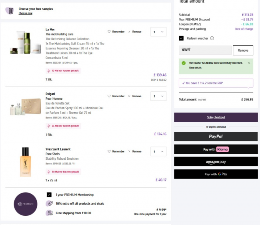Expand quantity selector for Bvlgari Pour Homme
260x225 pixels.
point(158,96)
